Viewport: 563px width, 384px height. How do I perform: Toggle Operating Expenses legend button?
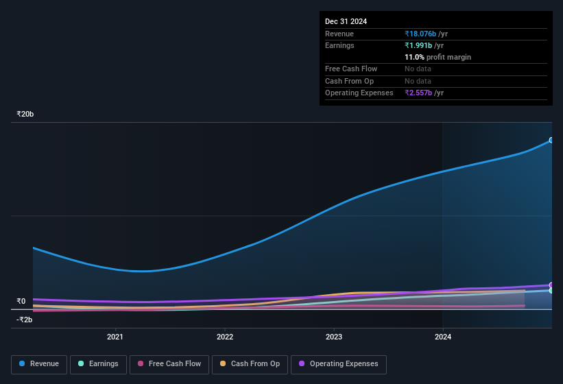338,364
